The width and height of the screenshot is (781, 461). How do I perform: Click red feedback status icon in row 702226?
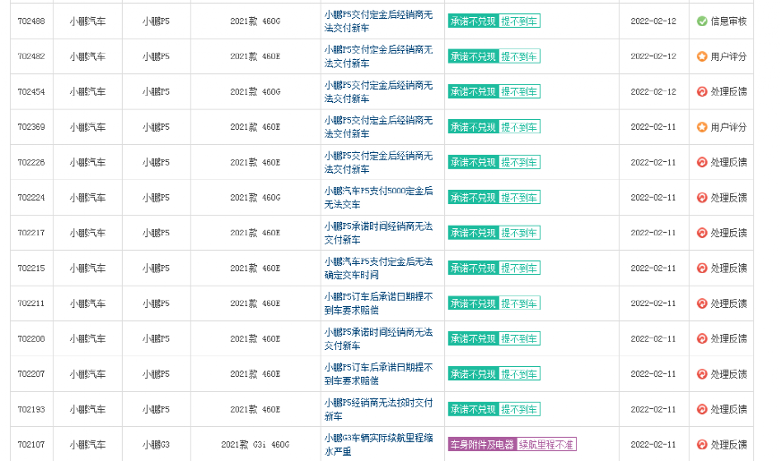(702, 162)
